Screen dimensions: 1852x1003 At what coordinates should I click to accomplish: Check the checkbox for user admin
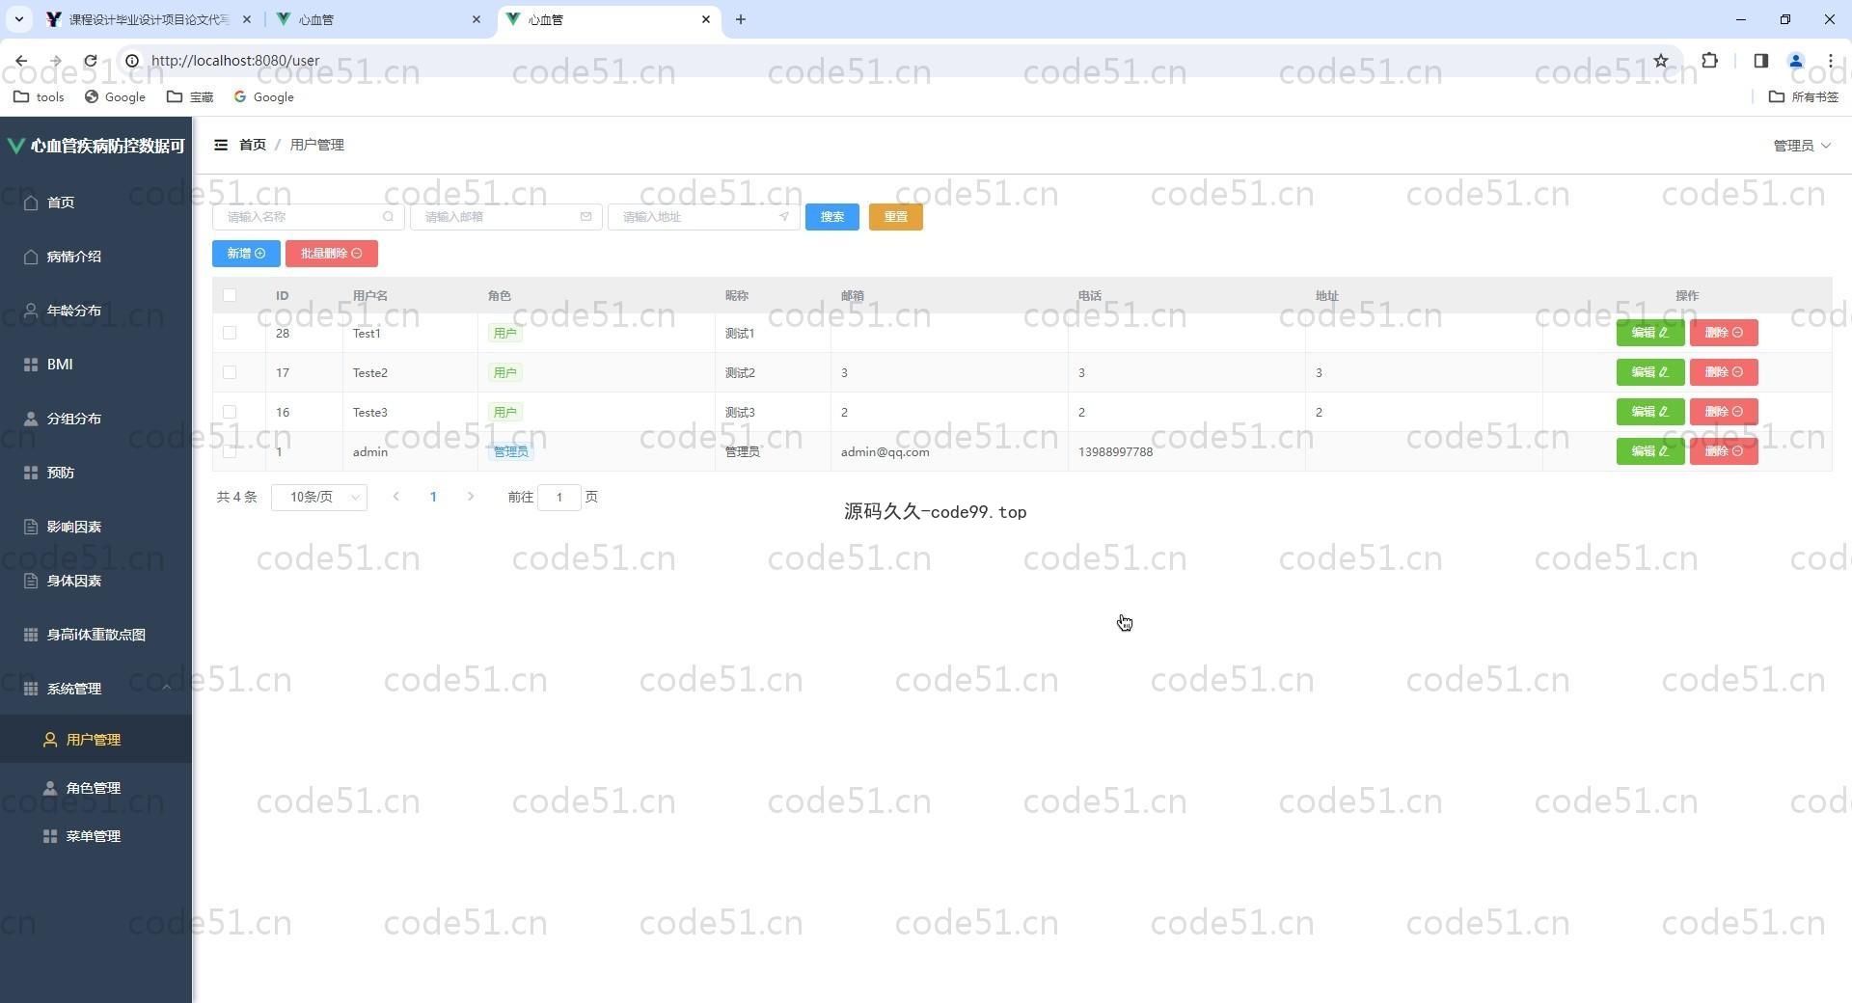coord(230,451)
